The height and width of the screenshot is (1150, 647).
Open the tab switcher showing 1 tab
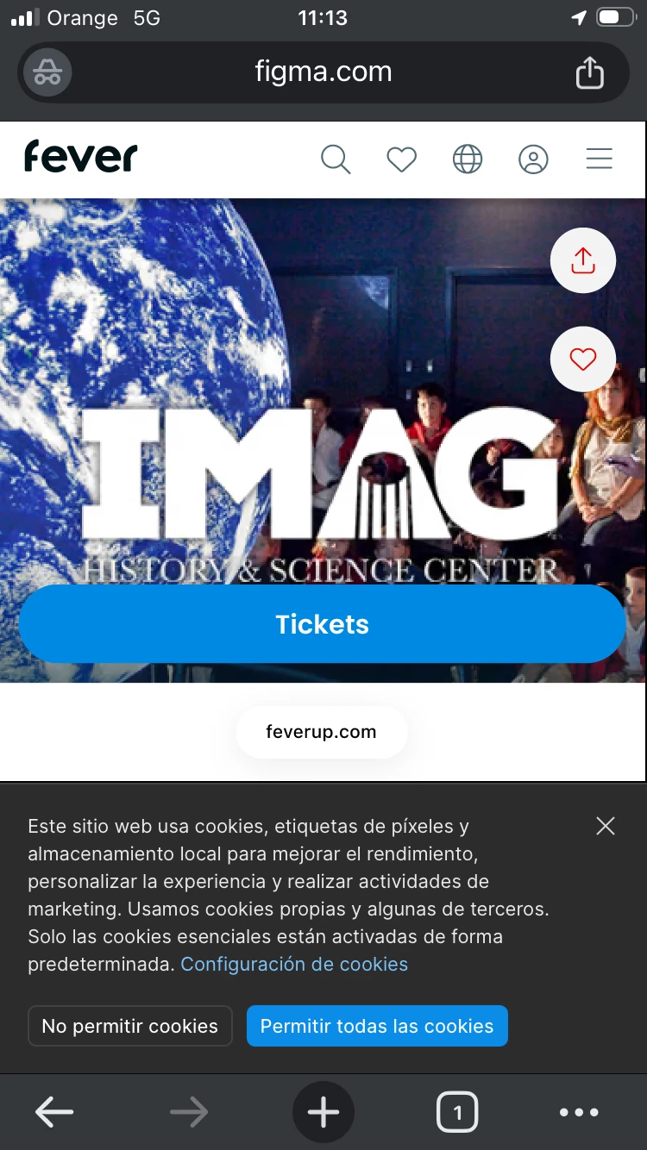click(457, 1112)
